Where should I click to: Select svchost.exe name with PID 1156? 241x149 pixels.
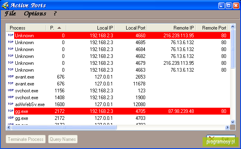[27, 91]
